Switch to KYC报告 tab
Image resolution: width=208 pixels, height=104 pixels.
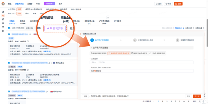coord(118,21)
